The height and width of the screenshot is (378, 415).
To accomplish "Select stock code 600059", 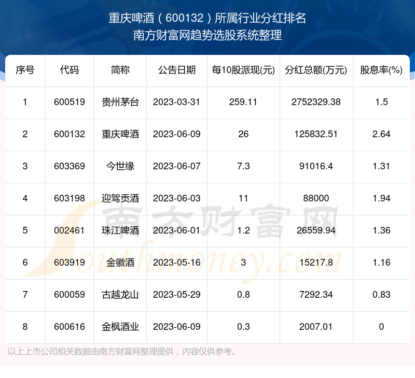I will [x=70, y=295].
